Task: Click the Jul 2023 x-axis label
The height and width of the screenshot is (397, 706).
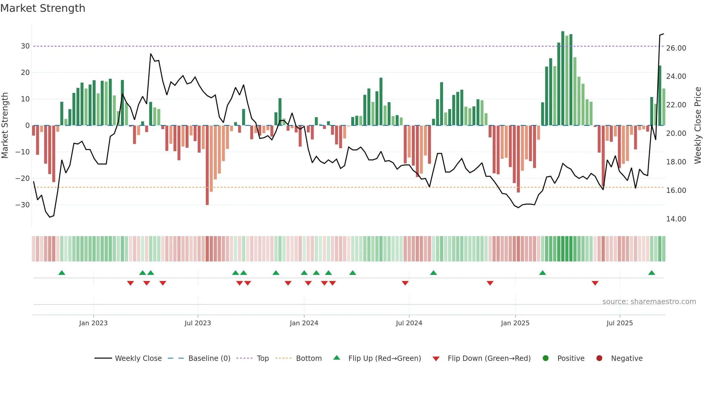Action: [198, 323]
